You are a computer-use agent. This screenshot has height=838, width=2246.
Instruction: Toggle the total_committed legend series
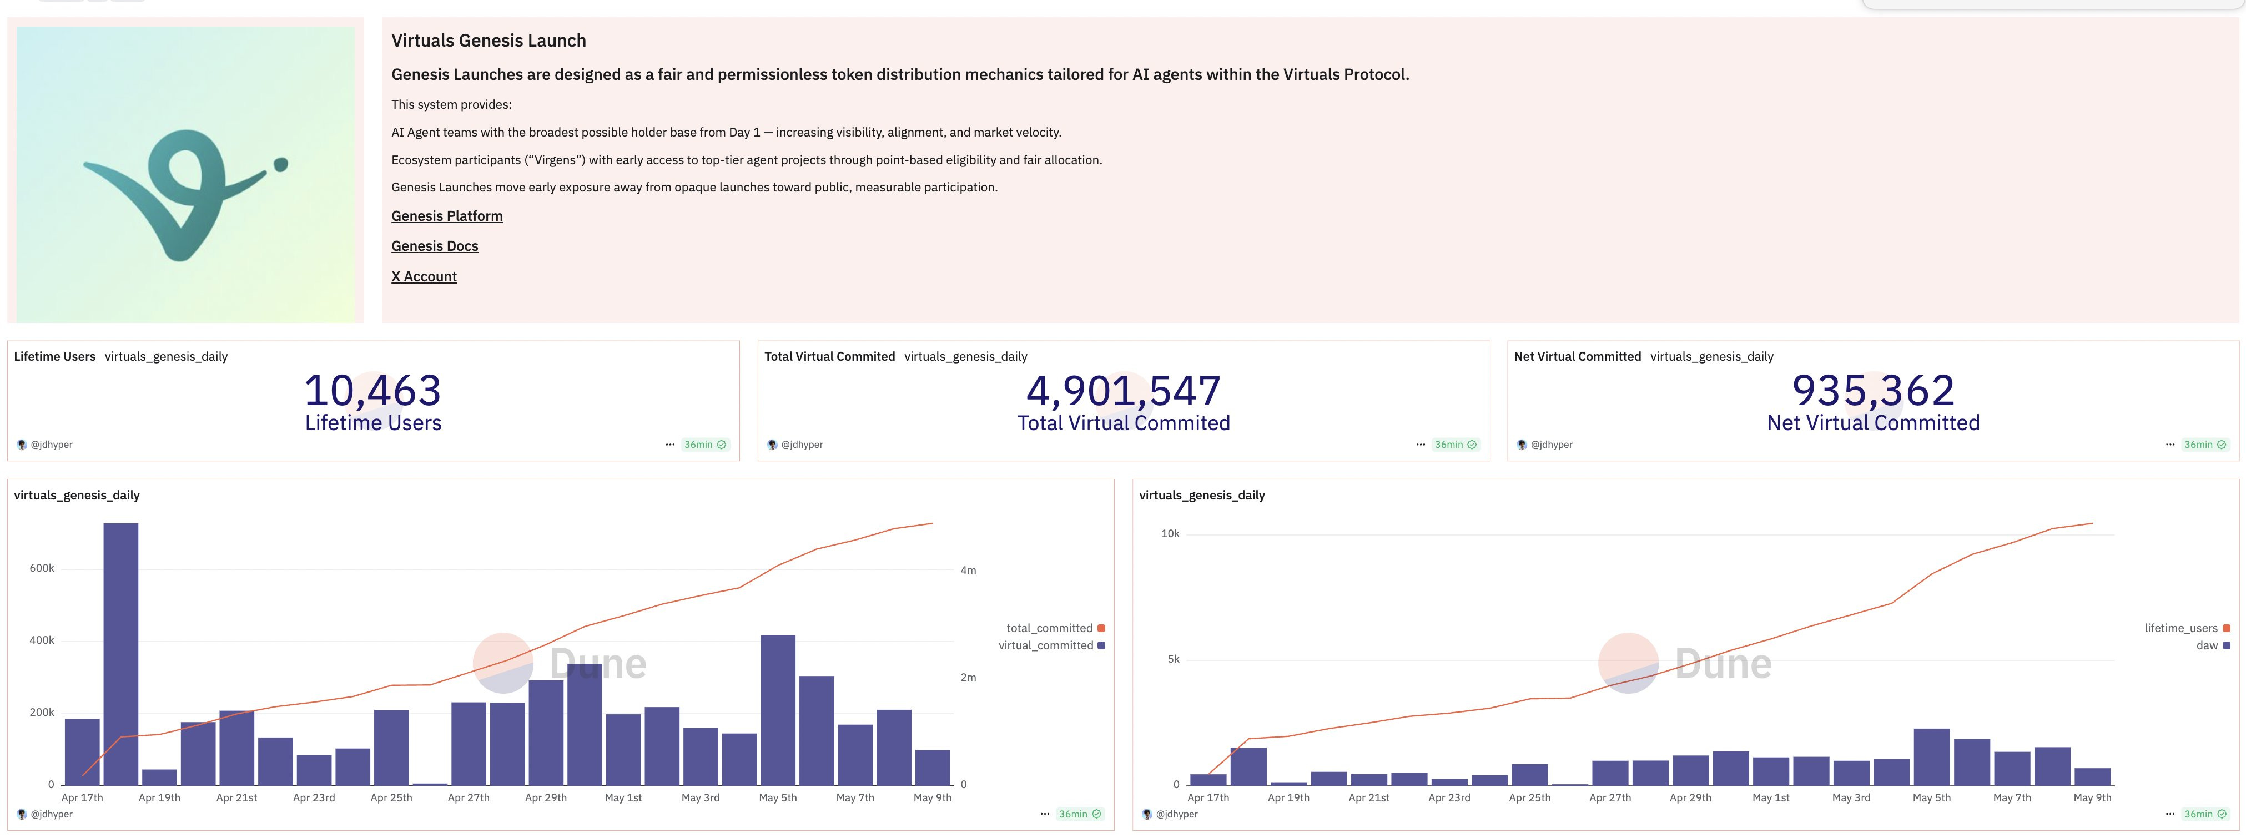1049,628
